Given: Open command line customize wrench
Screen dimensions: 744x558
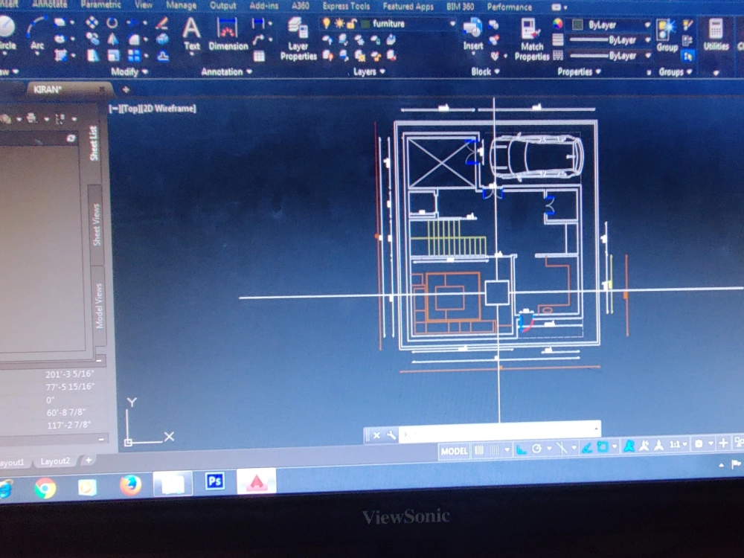Looking at the screenshot, I should click(391, 434).
